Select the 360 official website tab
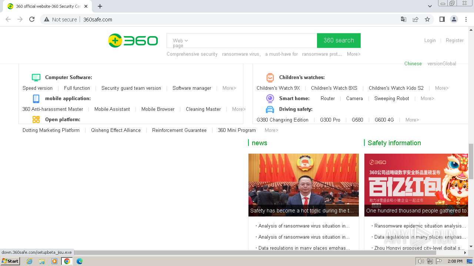This screenshot has width=474, height=266. click(48, 6)
